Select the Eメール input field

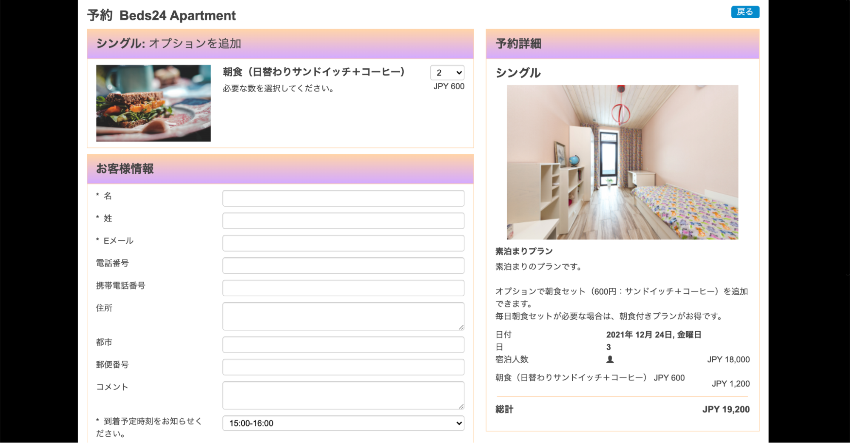(343, 243)
